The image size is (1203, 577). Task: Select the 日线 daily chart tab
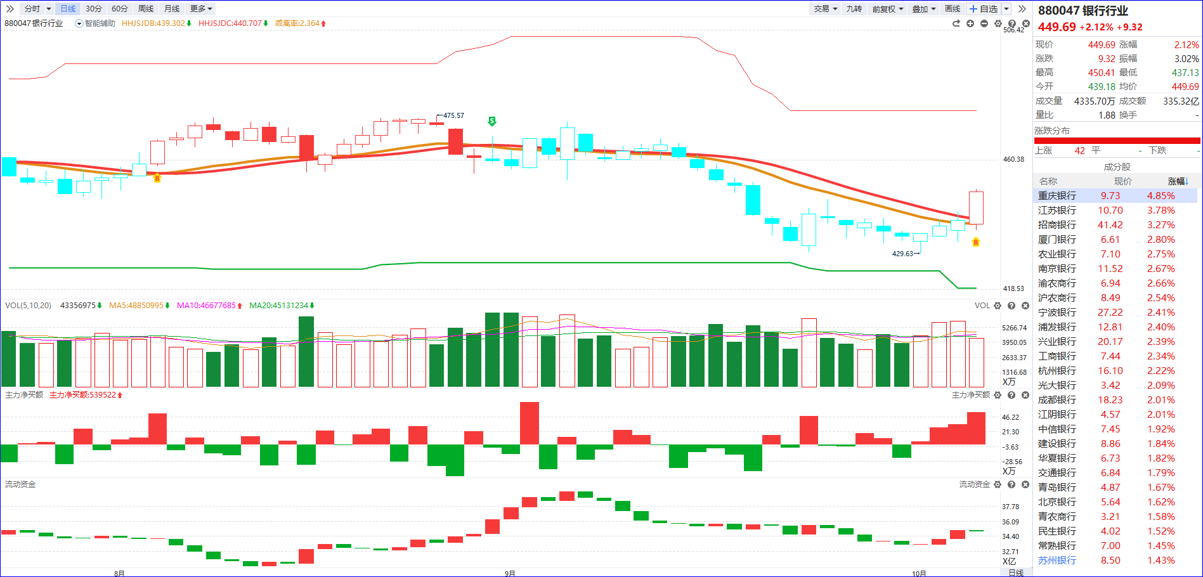68,9
